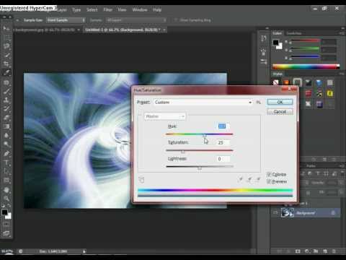Image resolution: width=346 pixels, height=260 pixels.
Task: Open the View menu
Action: (122, 10)
